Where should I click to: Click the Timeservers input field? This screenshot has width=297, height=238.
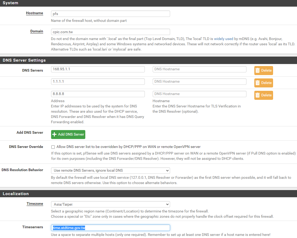pyautogui.click(x=110, y=228)
